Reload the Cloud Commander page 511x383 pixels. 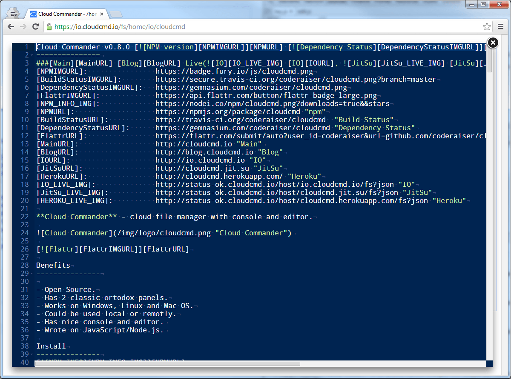[36, 27]
